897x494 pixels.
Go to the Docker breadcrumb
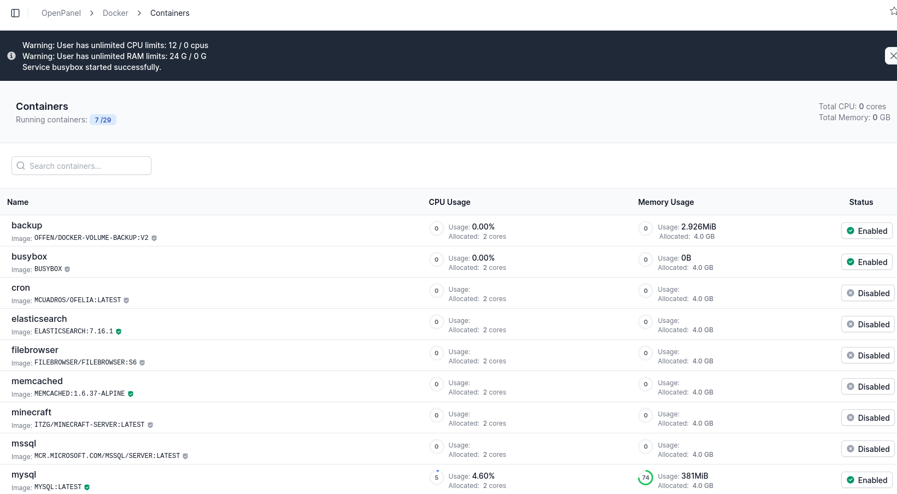(x=115, y=13)
